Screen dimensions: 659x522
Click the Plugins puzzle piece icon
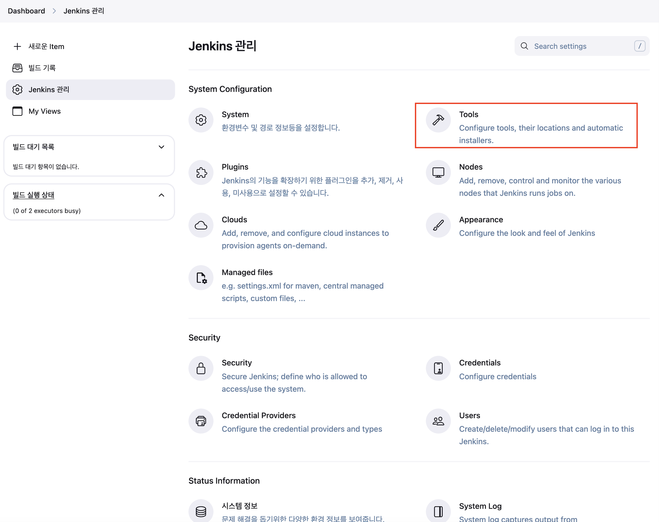pos(201,172)
